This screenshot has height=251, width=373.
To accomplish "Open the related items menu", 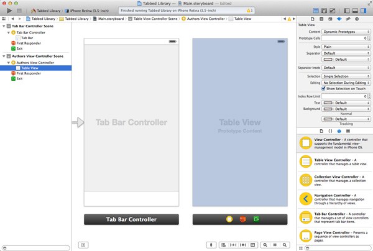I will (x=4, y=19).
